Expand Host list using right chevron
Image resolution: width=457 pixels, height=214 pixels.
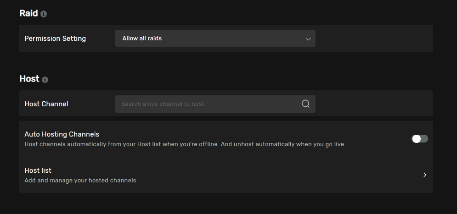tap(424, 175)
